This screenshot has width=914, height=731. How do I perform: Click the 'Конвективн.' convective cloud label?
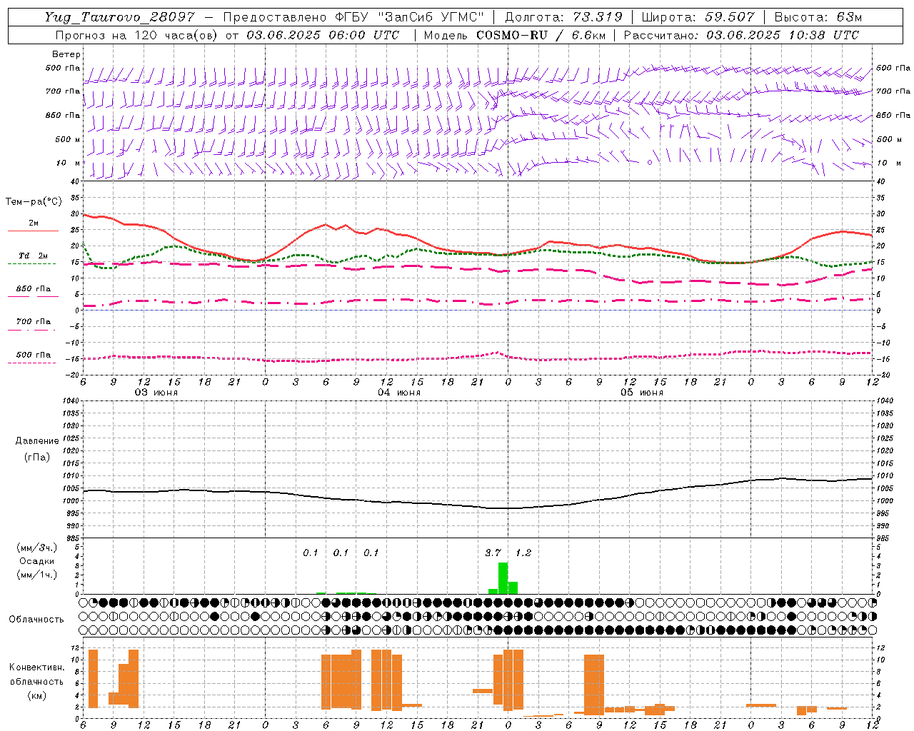(x=36, y=667)
